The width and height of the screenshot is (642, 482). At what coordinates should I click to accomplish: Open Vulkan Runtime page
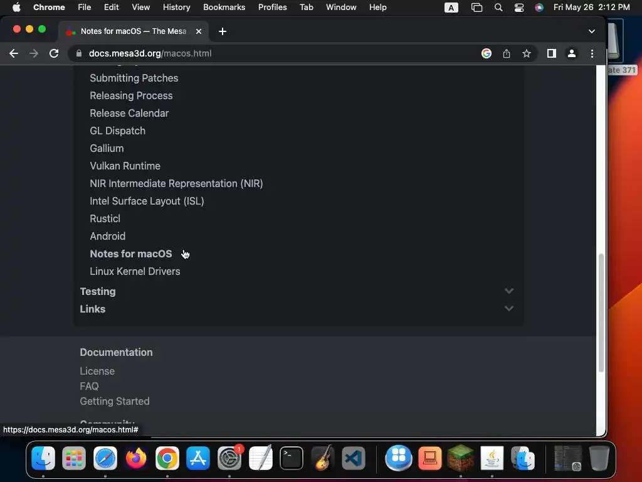[x=125, y=166]
